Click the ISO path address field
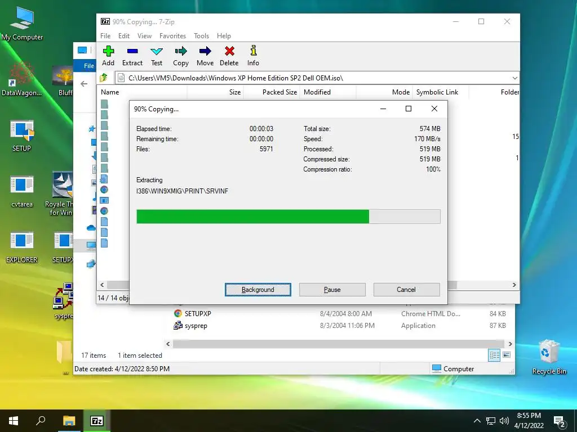Image resolution: width=577 pixels, height=432 pixels. coord(317,78)
